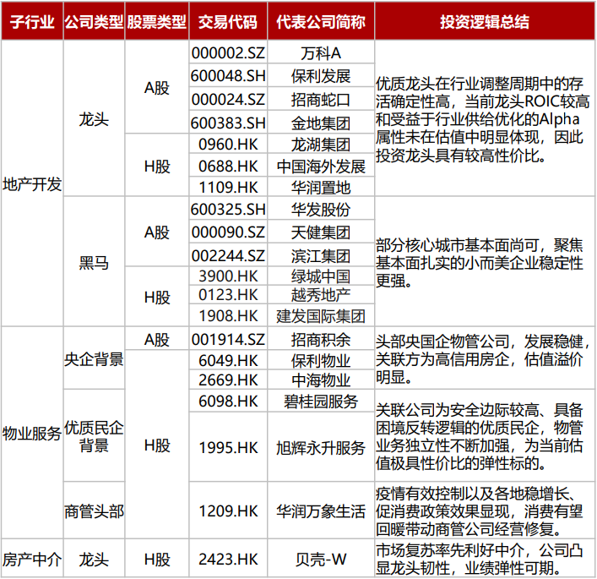Select the stock code 600383.SH

pyautogui.click(x=228, y=123)
